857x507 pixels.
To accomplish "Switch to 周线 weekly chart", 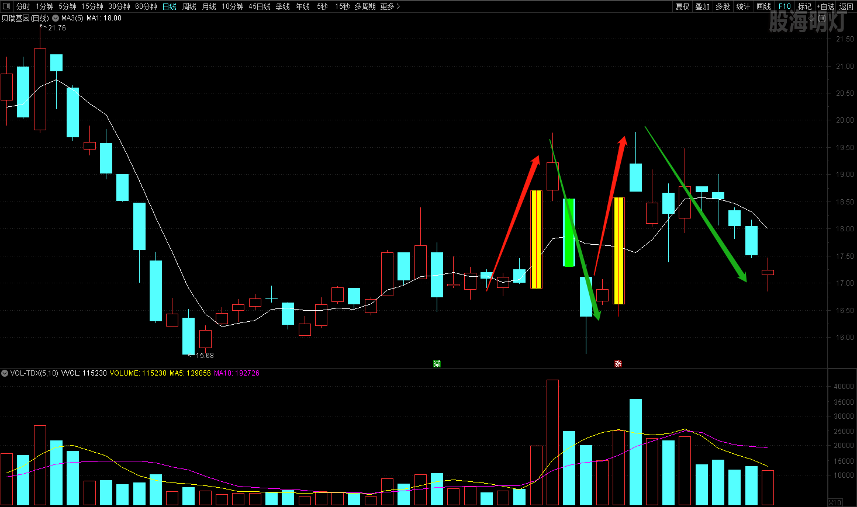I will [189, 6].
